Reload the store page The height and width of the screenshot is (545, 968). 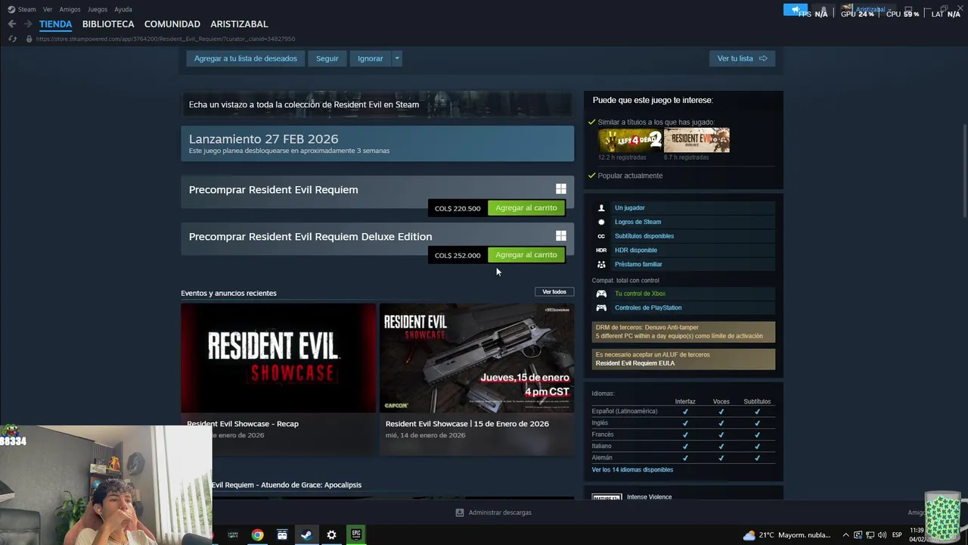12,39
